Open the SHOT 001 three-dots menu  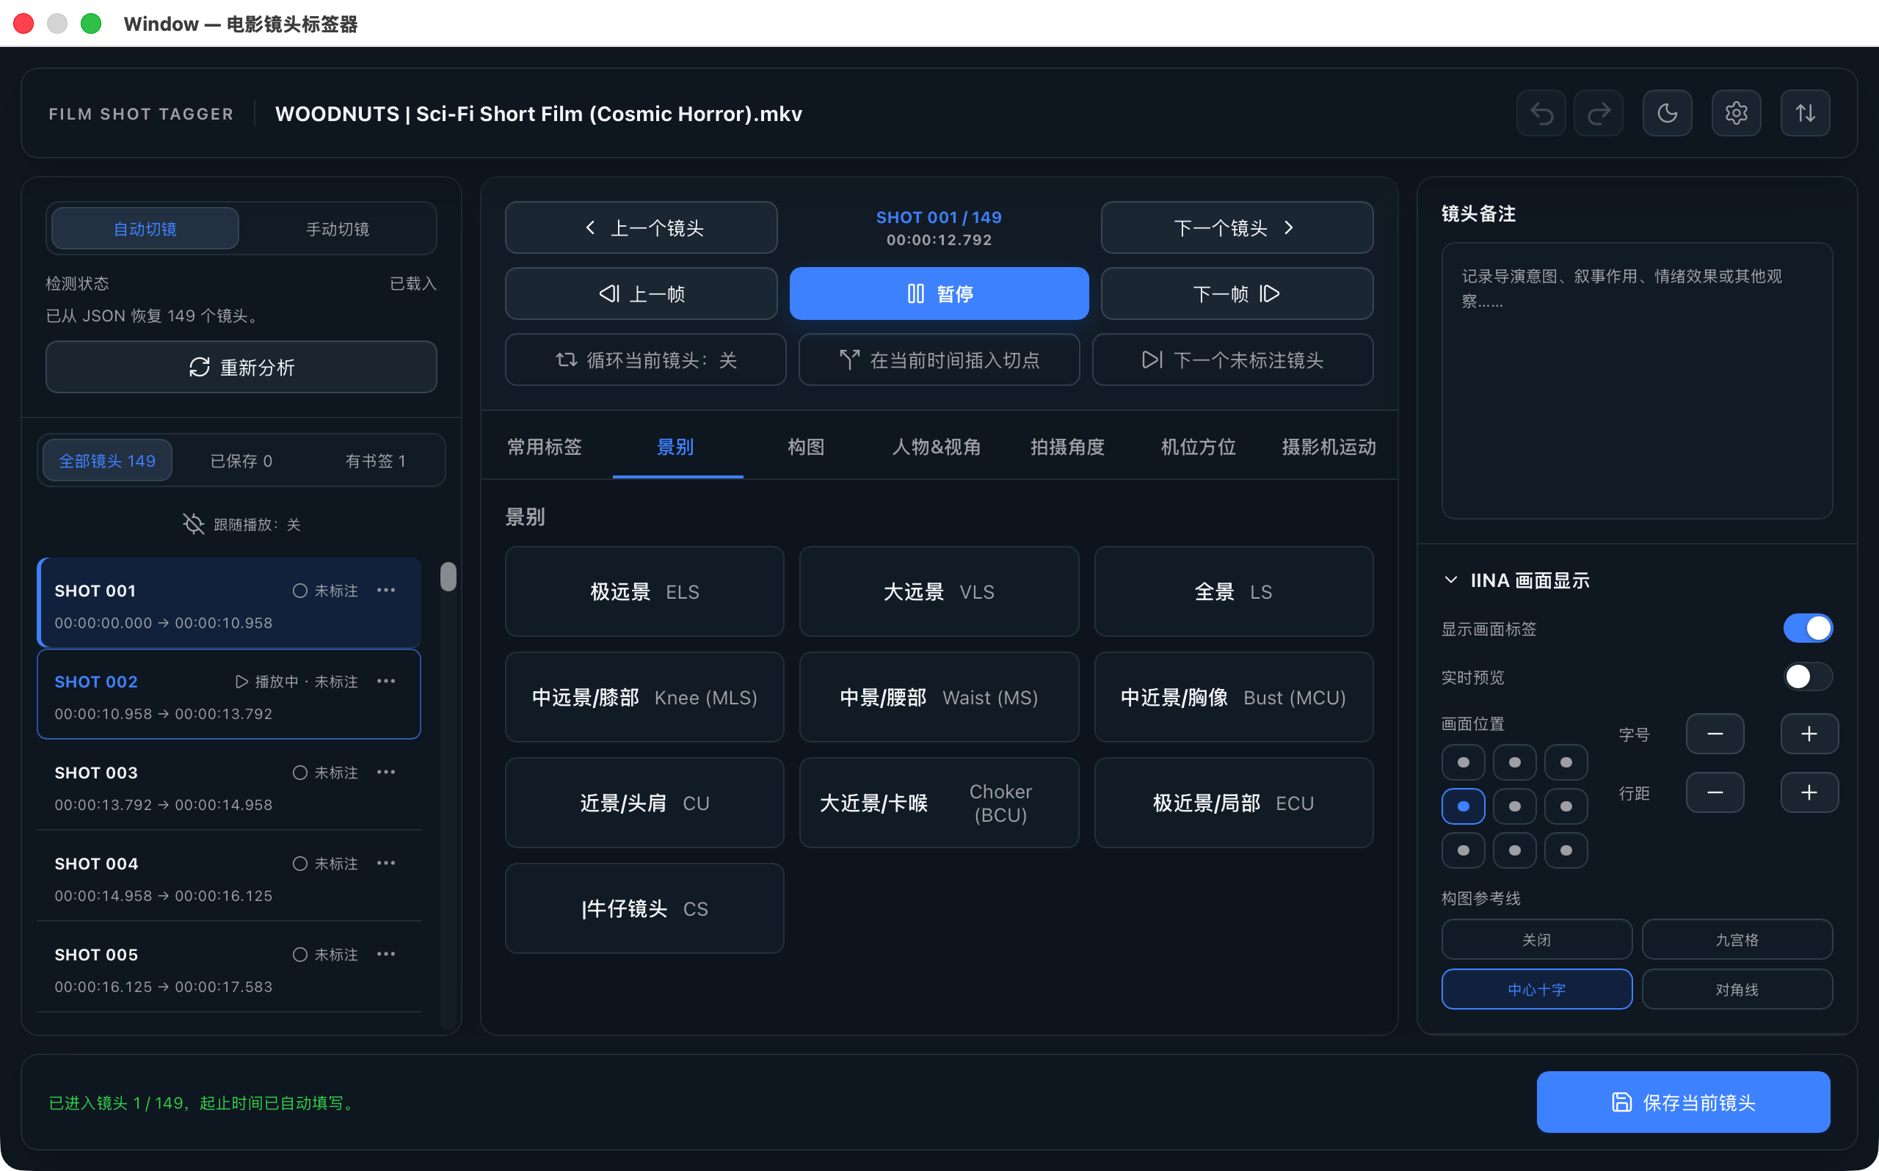tap(386, 590)
